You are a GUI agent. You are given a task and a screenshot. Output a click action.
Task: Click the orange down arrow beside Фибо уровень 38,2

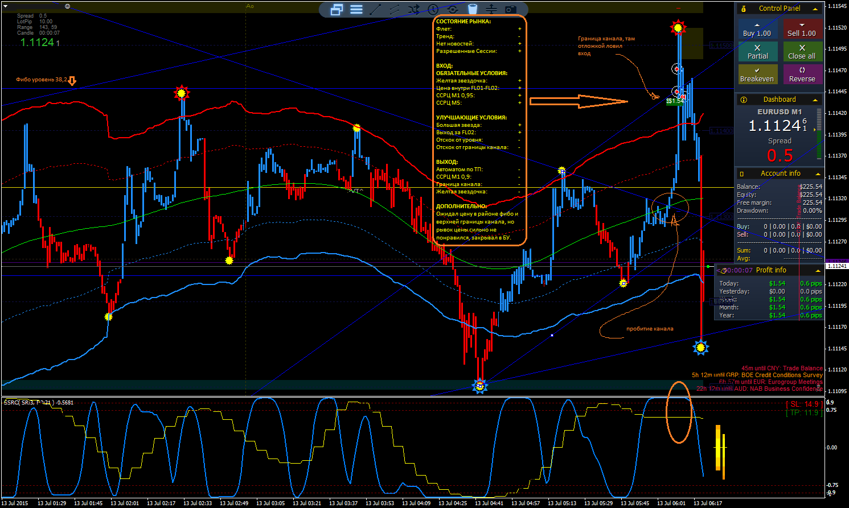[72, 81]
